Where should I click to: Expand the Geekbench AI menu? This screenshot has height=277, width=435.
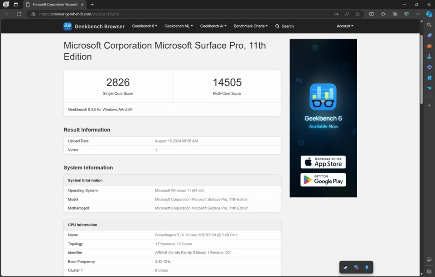pos(213,26)
